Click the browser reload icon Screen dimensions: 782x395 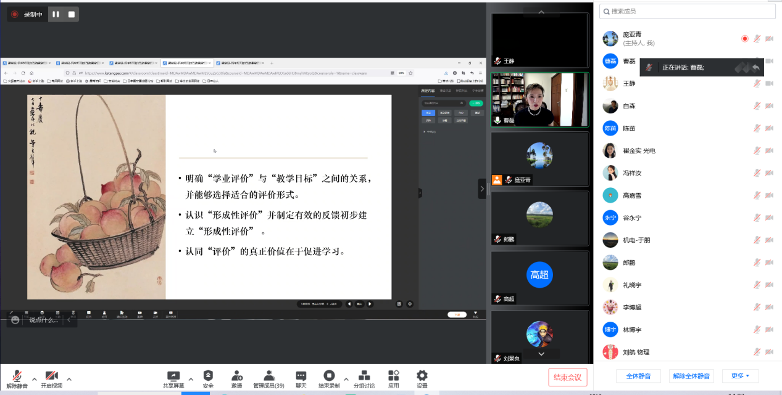[x=23, y=73]
